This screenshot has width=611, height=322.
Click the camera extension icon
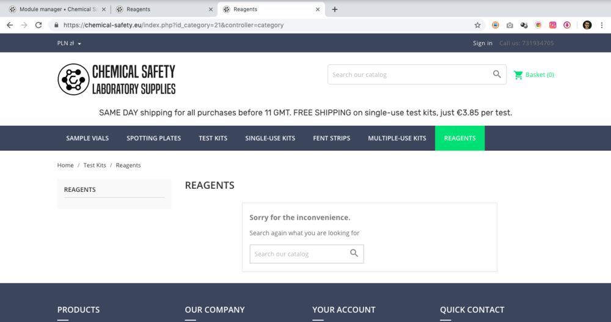[x=510, y=25]
